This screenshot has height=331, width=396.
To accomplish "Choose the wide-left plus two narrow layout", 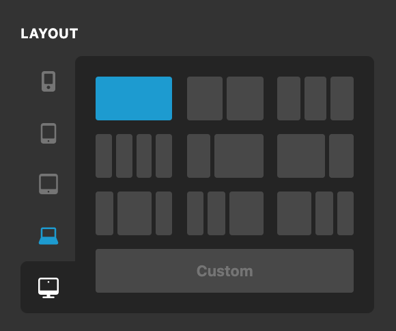I will [x=315, y=213].
